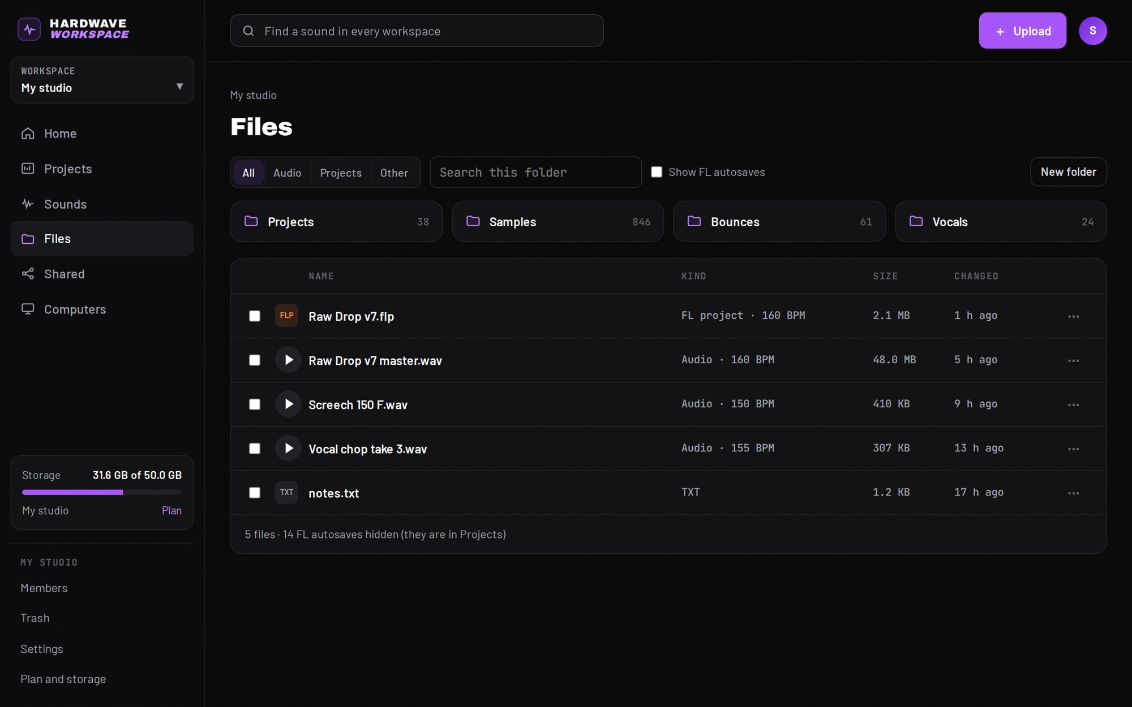Image resolution: width=1132 pixels, height=707 pixels.
Task: Open the Shared section icon
Action: [28, 274]
